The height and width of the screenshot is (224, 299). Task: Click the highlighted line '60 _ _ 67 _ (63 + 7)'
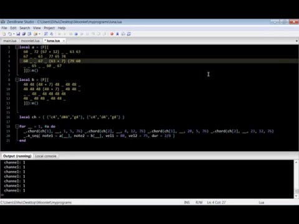[52, 61]
